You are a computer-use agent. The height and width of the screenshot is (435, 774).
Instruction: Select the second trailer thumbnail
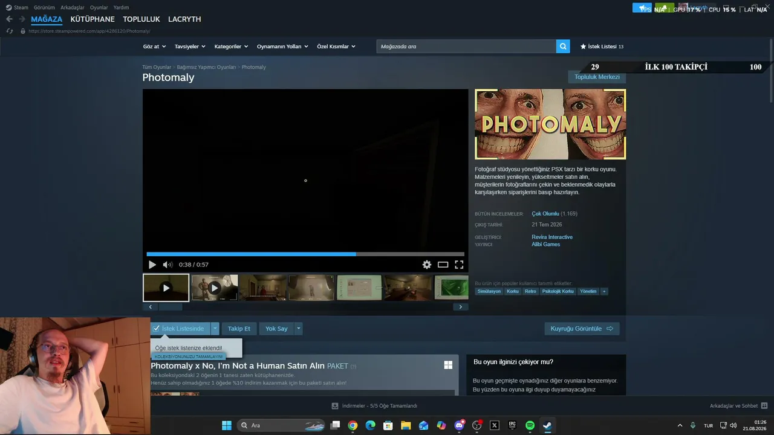[x=215, y=288]
